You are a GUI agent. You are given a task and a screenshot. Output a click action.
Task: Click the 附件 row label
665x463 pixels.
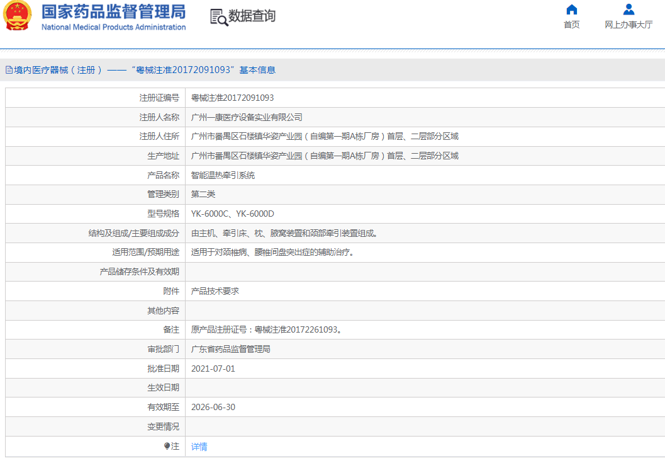click(171, 291)
